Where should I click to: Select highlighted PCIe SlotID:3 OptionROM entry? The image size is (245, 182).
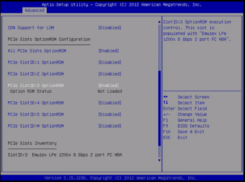click(x=36, y=86)
